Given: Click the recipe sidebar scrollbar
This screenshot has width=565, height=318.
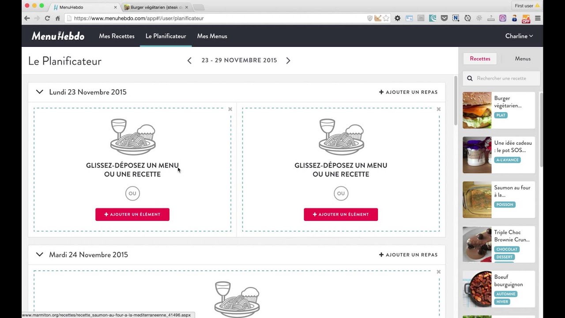Looking at the screenshot, I should [541, 129].
